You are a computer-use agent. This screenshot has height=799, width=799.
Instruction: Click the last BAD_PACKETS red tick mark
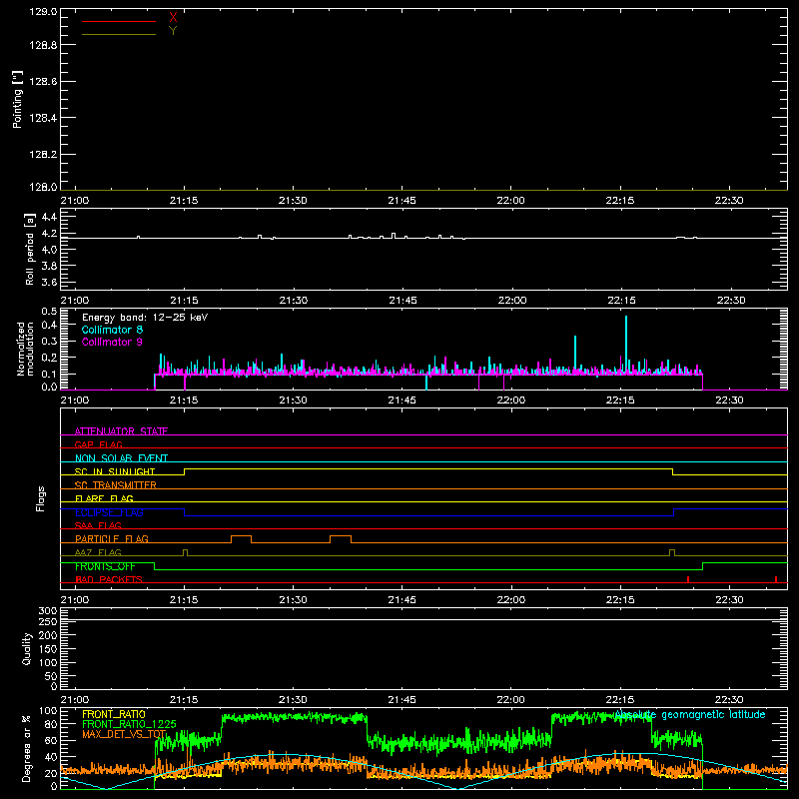coord(776,579)
